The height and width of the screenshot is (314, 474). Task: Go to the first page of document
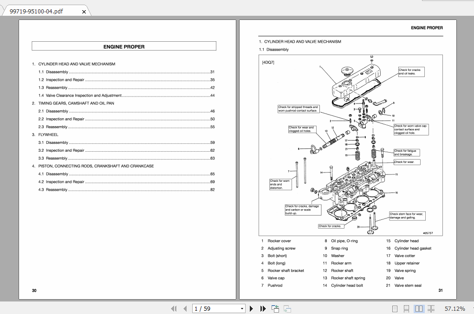click(x=174, y=308)
